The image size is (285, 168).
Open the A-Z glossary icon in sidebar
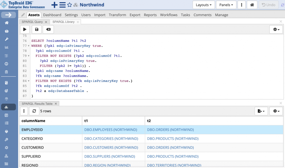[x=7, y=83]
